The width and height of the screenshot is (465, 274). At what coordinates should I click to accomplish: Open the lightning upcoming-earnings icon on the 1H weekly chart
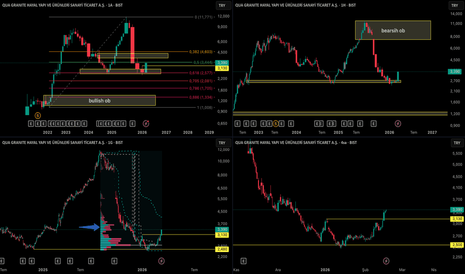coord(398,123)
